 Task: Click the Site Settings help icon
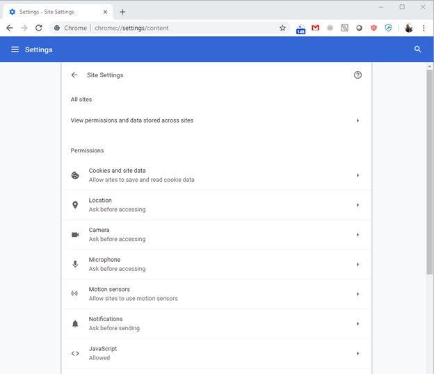click(x=357, y=75)
